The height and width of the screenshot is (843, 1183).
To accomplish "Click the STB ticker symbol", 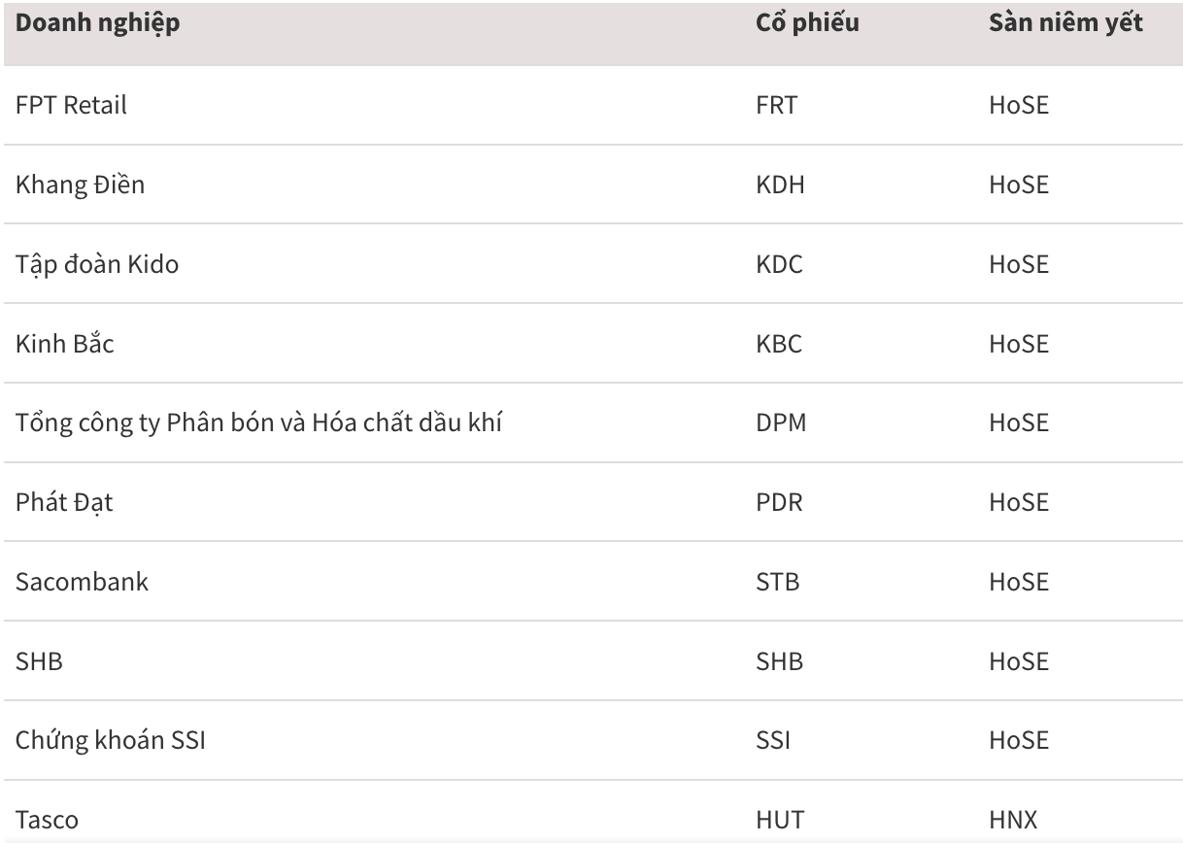I will [x=777, y=583].
